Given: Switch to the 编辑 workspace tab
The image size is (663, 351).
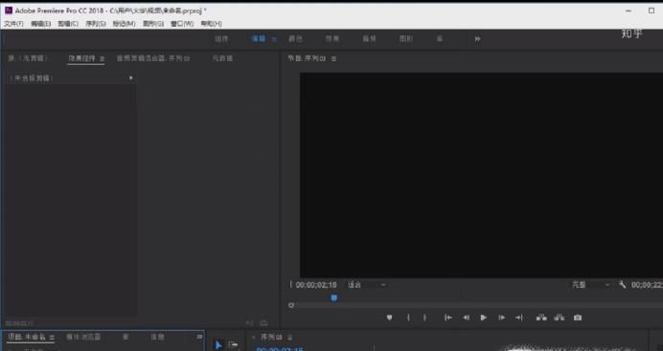Looking at the screenshot, I should [259, 39].
